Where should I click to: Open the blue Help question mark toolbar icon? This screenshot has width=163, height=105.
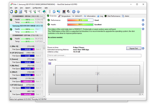74,12
